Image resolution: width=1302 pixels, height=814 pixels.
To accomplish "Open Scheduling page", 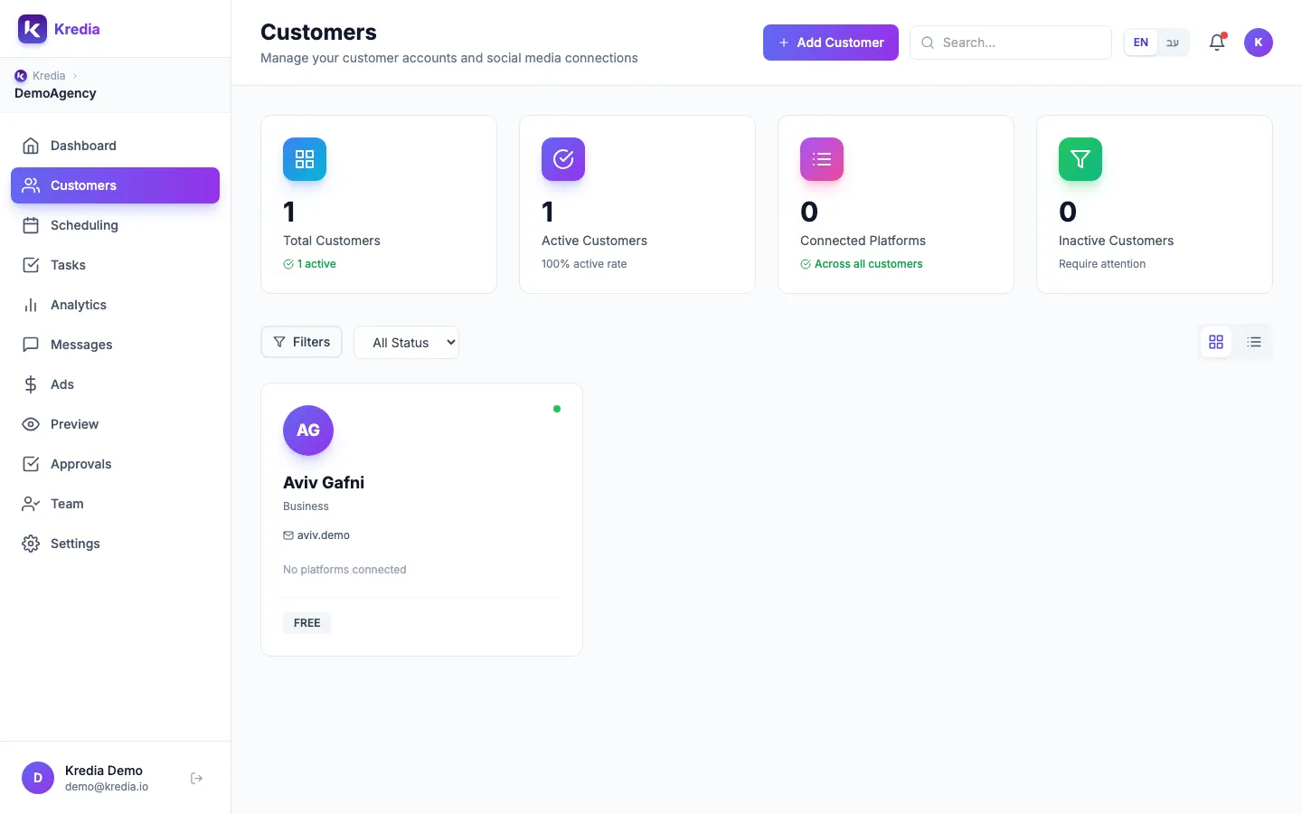I will pos(115,225).
